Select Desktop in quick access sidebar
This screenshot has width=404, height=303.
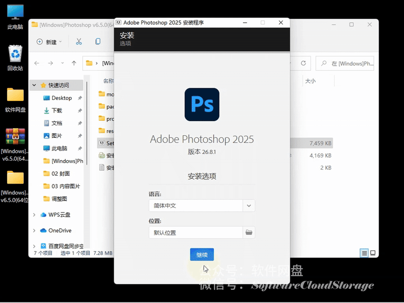(x=62, y=98)
